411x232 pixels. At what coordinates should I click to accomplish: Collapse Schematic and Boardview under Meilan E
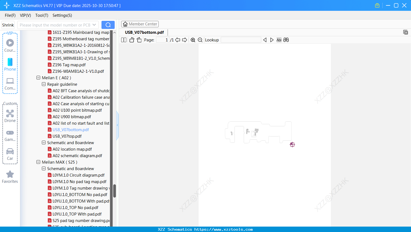click(44, 142)
